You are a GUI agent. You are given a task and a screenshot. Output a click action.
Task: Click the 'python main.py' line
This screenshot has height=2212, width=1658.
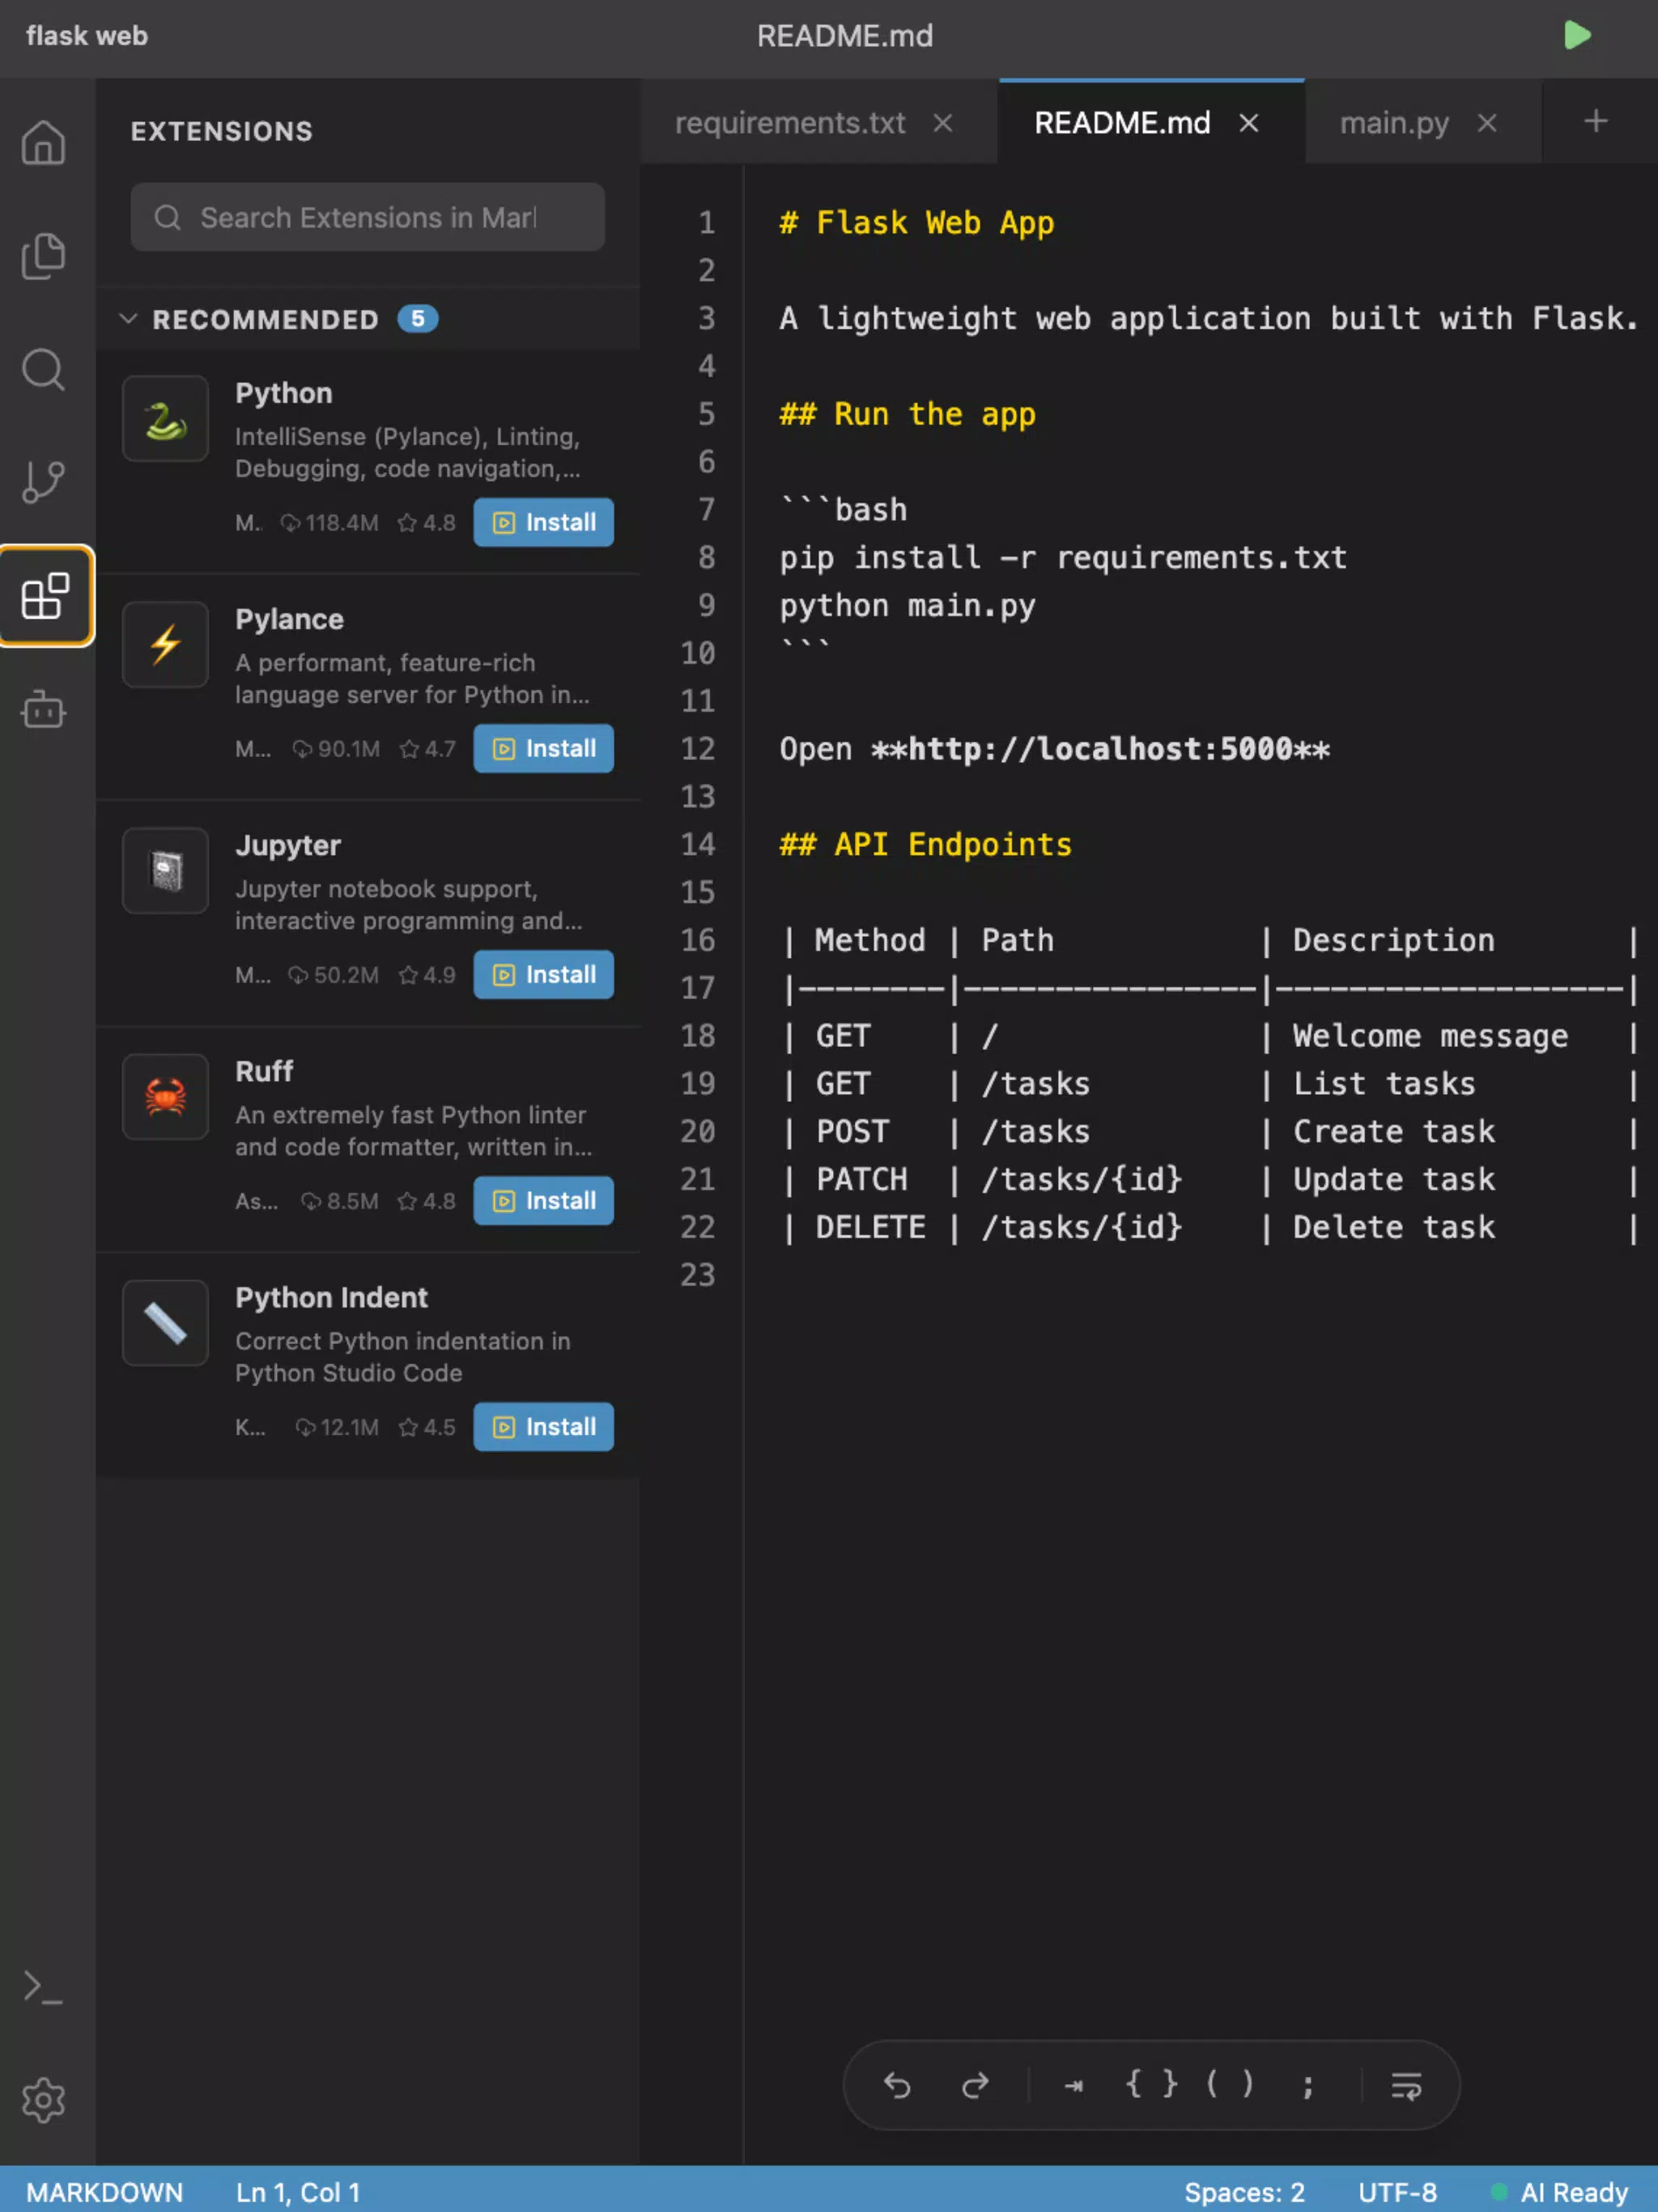(x=908, y=605)
